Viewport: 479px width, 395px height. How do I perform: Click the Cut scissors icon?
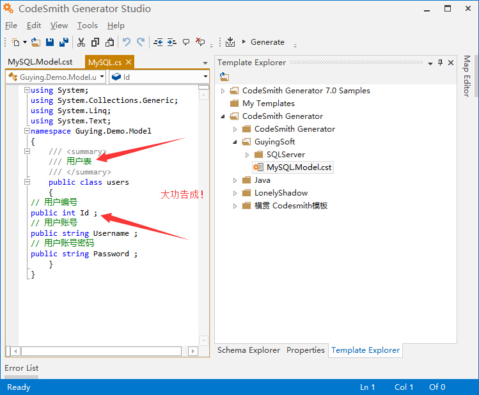[x=81, y=42]
